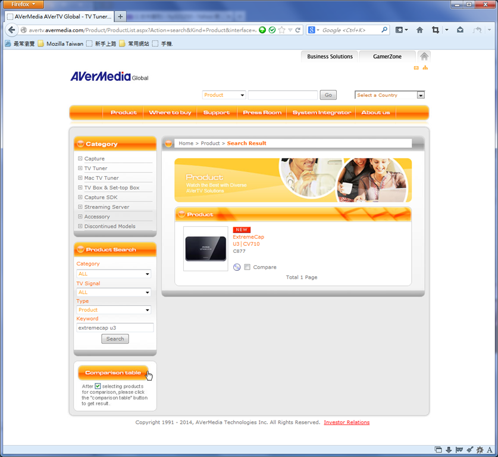Viewport: 498px width, 457px height.
Task: Click the crop screenshot toolbar icon
Action: 435,30
